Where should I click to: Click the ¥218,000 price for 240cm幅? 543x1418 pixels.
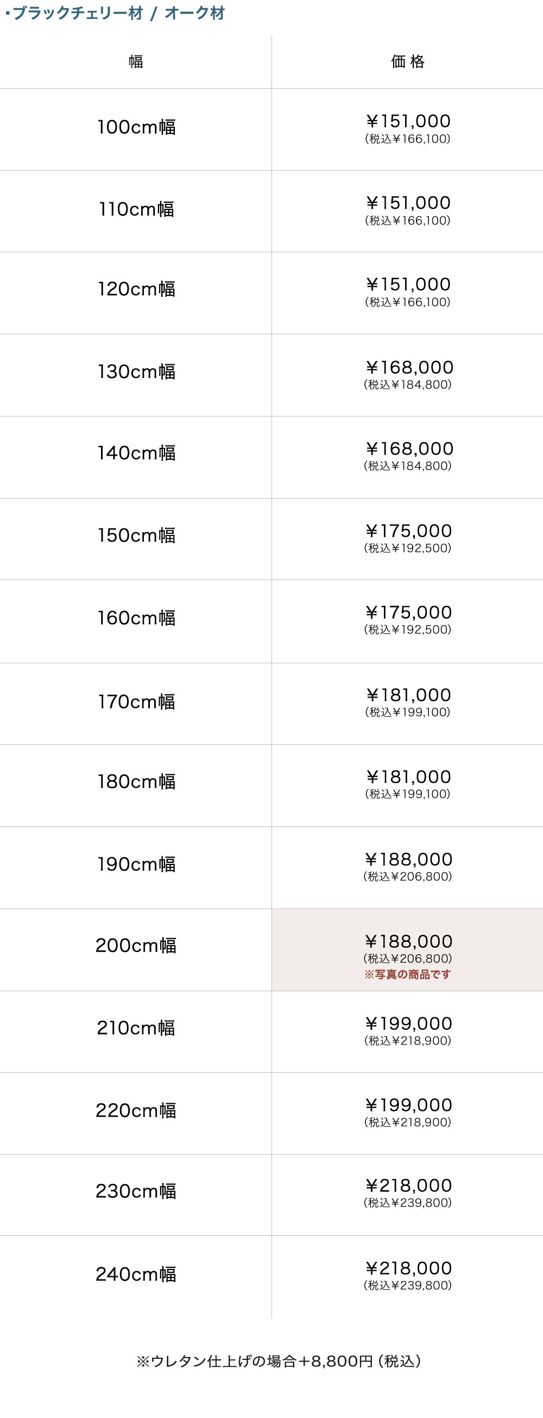(408, 1268)
